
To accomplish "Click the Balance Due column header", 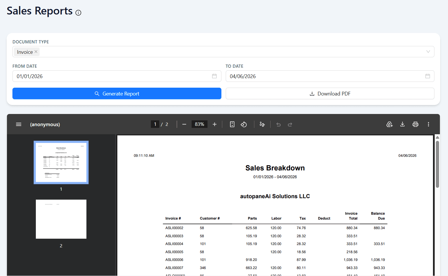I will tap(378, 216).
